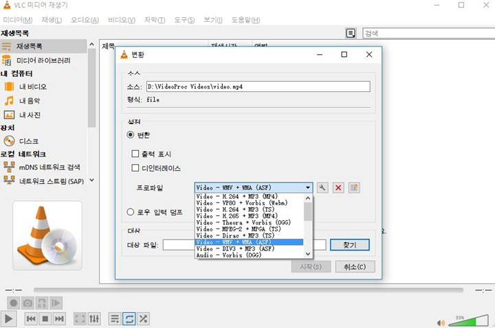The width and height of the screenshot is (495, 328).
Task: Edit selected profile with the wrench icon
Action: pyautogui.click(x=322, y=188)
